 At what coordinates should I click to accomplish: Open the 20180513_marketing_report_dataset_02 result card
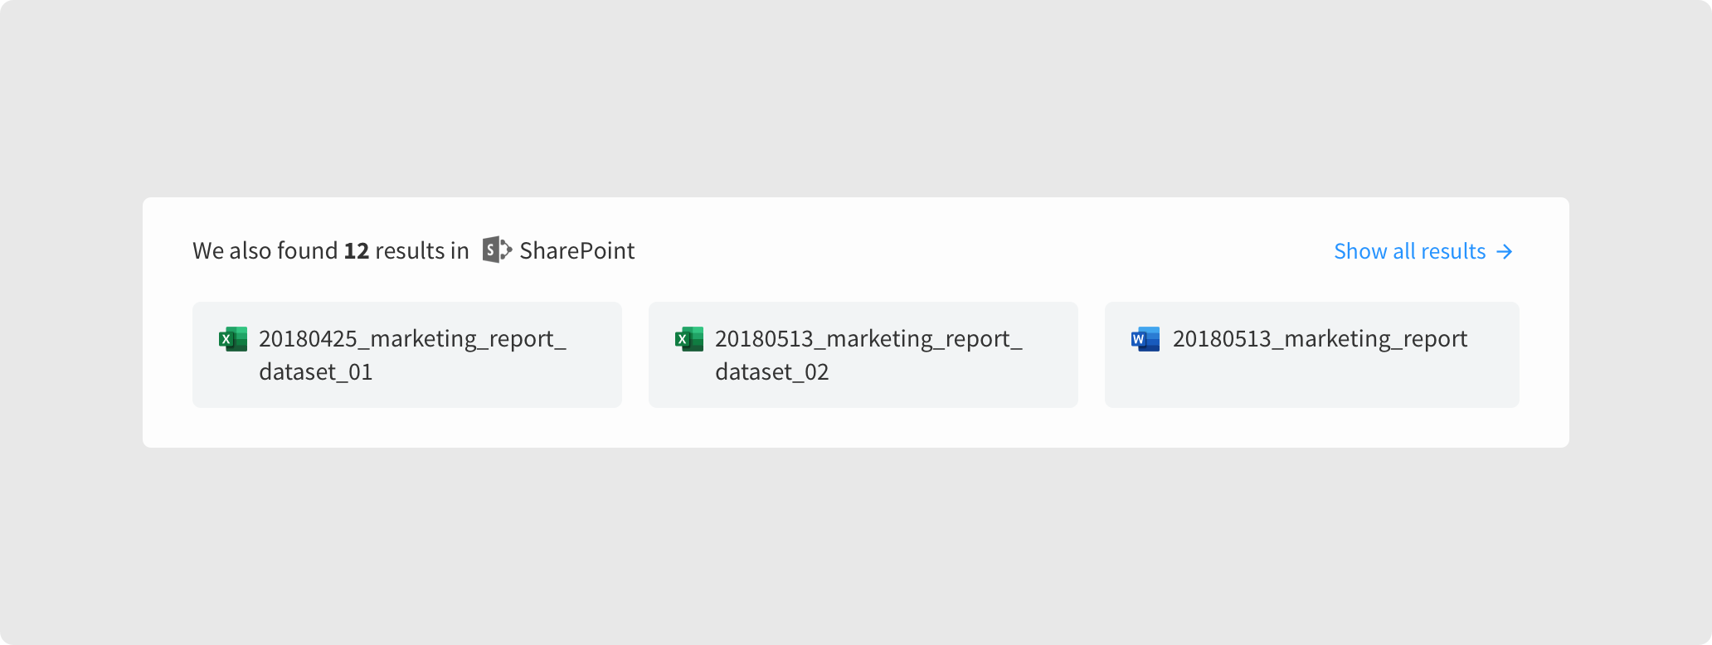click(863, 355)
